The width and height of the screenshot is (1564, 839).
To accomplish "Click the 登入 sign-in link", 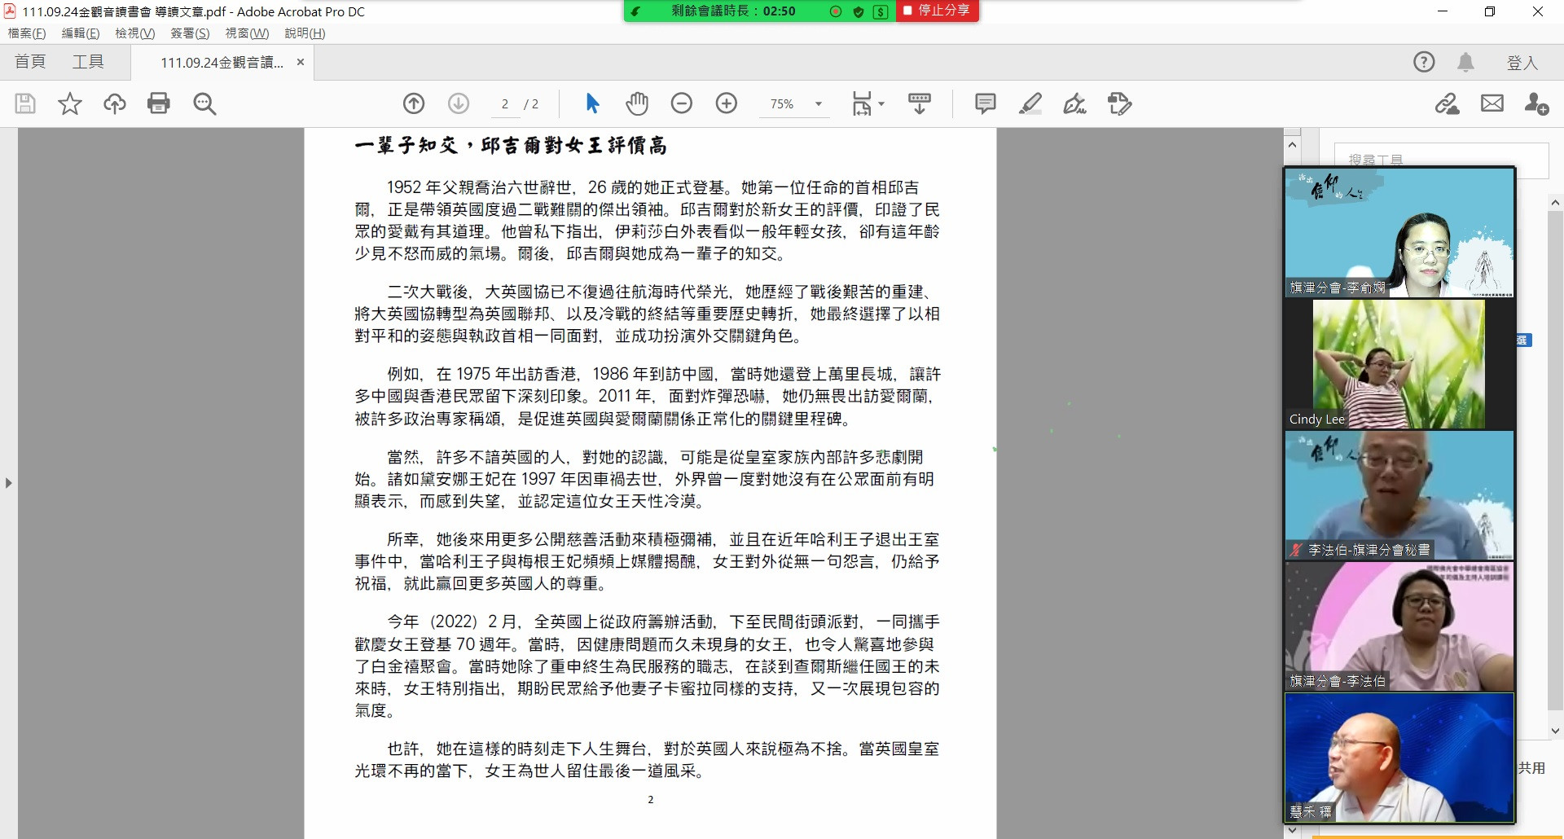I will click(1522, 63).
